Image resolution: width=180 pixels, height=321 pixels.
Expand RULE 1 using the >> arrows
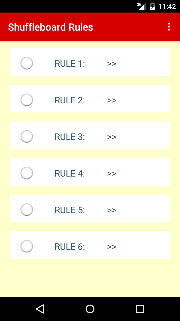tap(112, 64)
